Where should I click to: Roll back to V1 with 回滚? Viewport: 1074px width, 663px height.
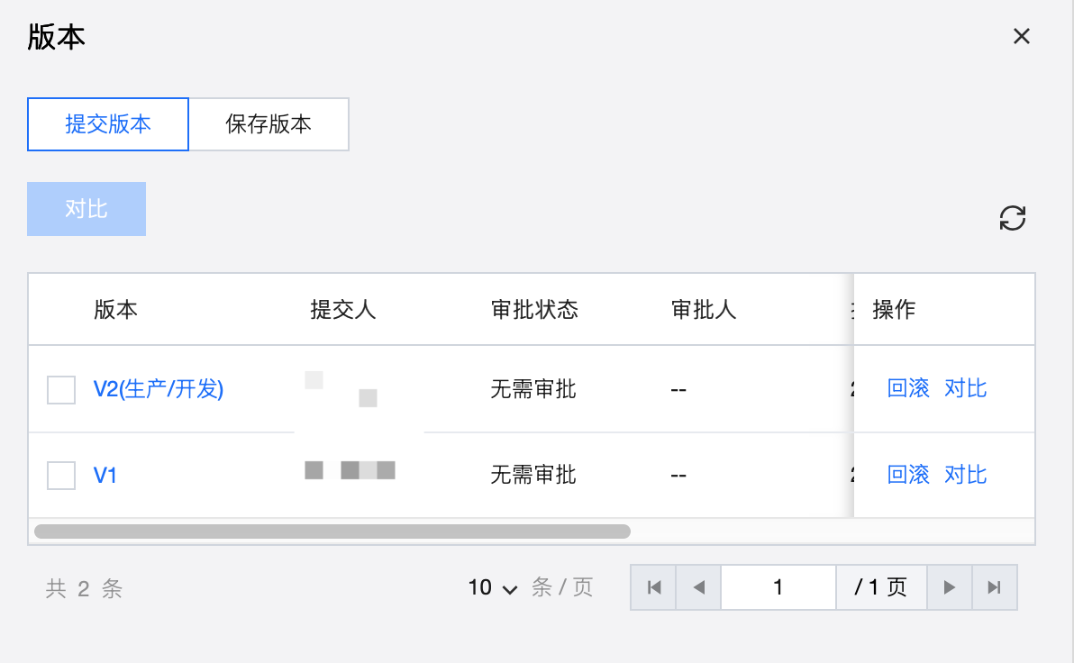(x=908, y=475)
